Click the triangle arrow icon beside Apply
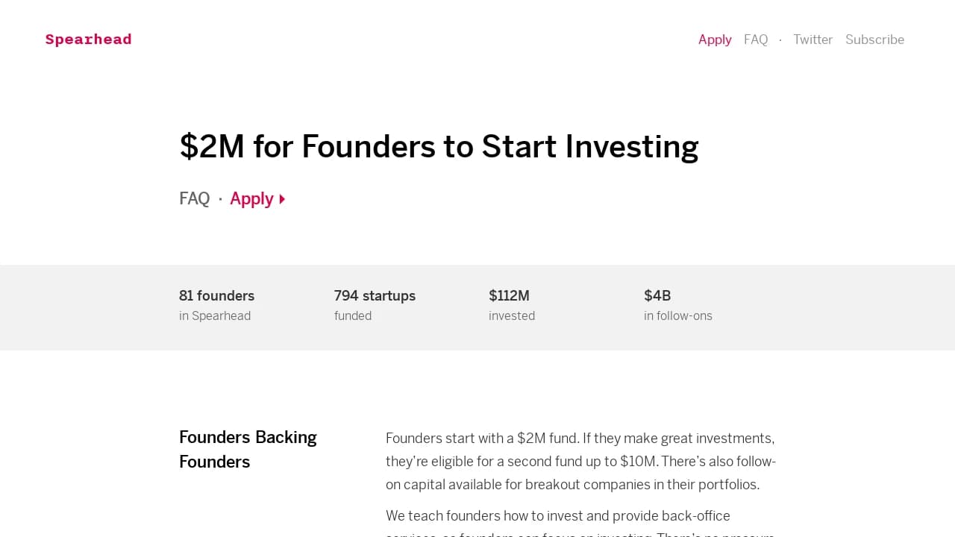The width and height of the screenshot is (955, 537). coord(283,199)
